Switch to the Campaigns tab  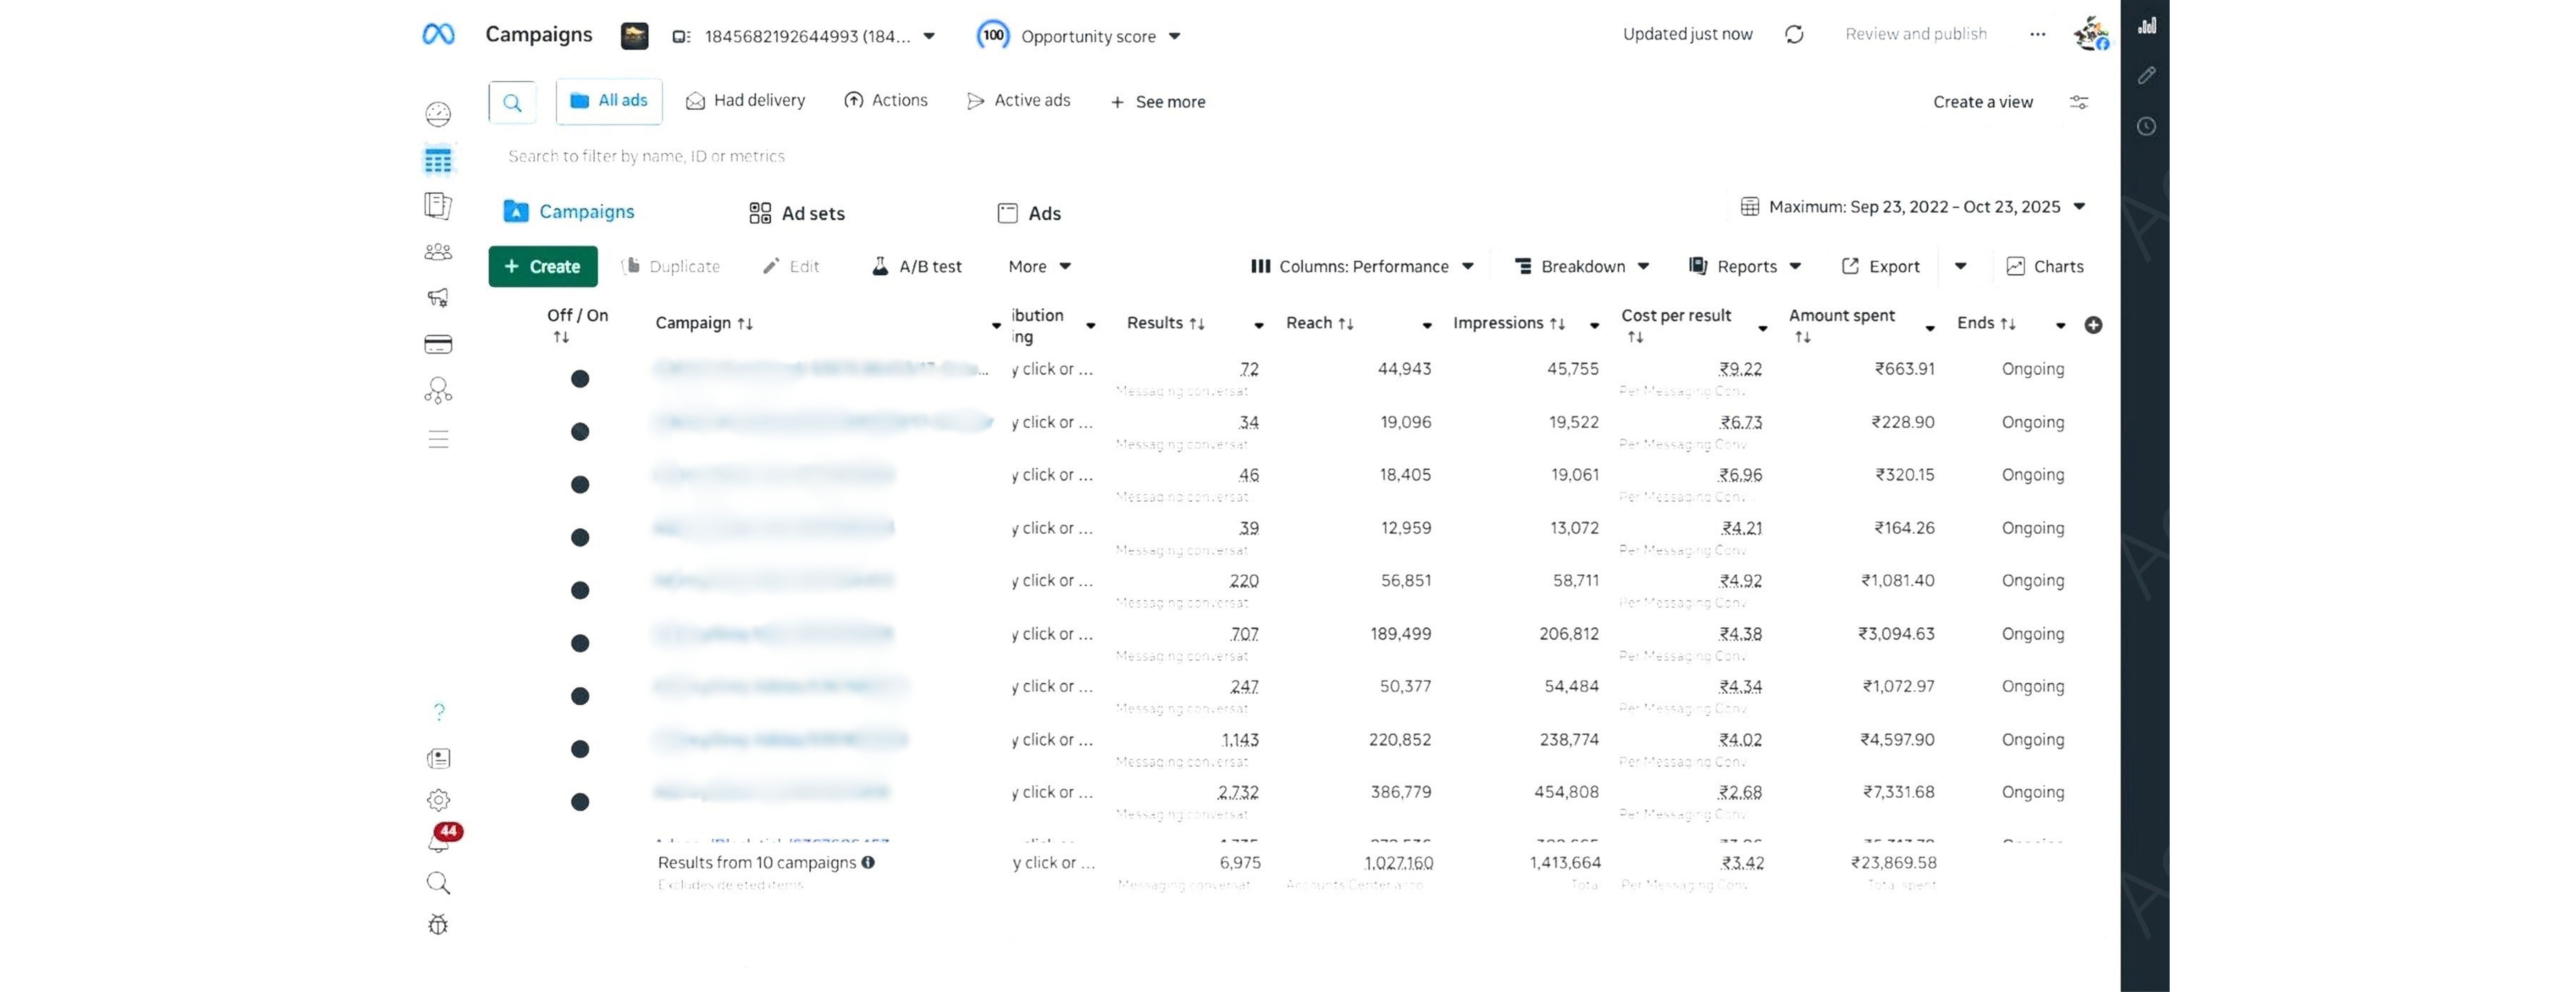click(569, 212)
